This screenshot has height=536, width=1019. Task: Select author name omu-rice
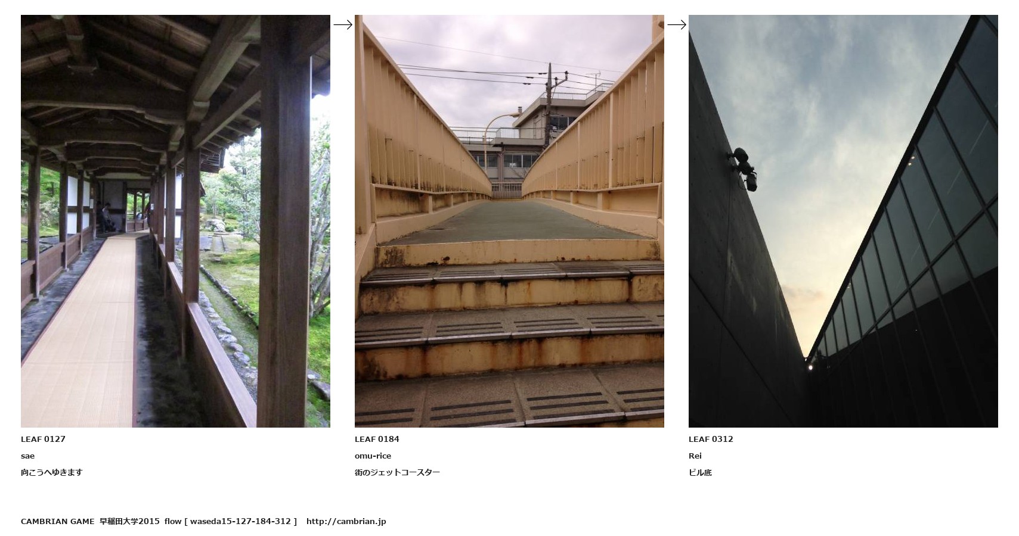pos(373,456)
